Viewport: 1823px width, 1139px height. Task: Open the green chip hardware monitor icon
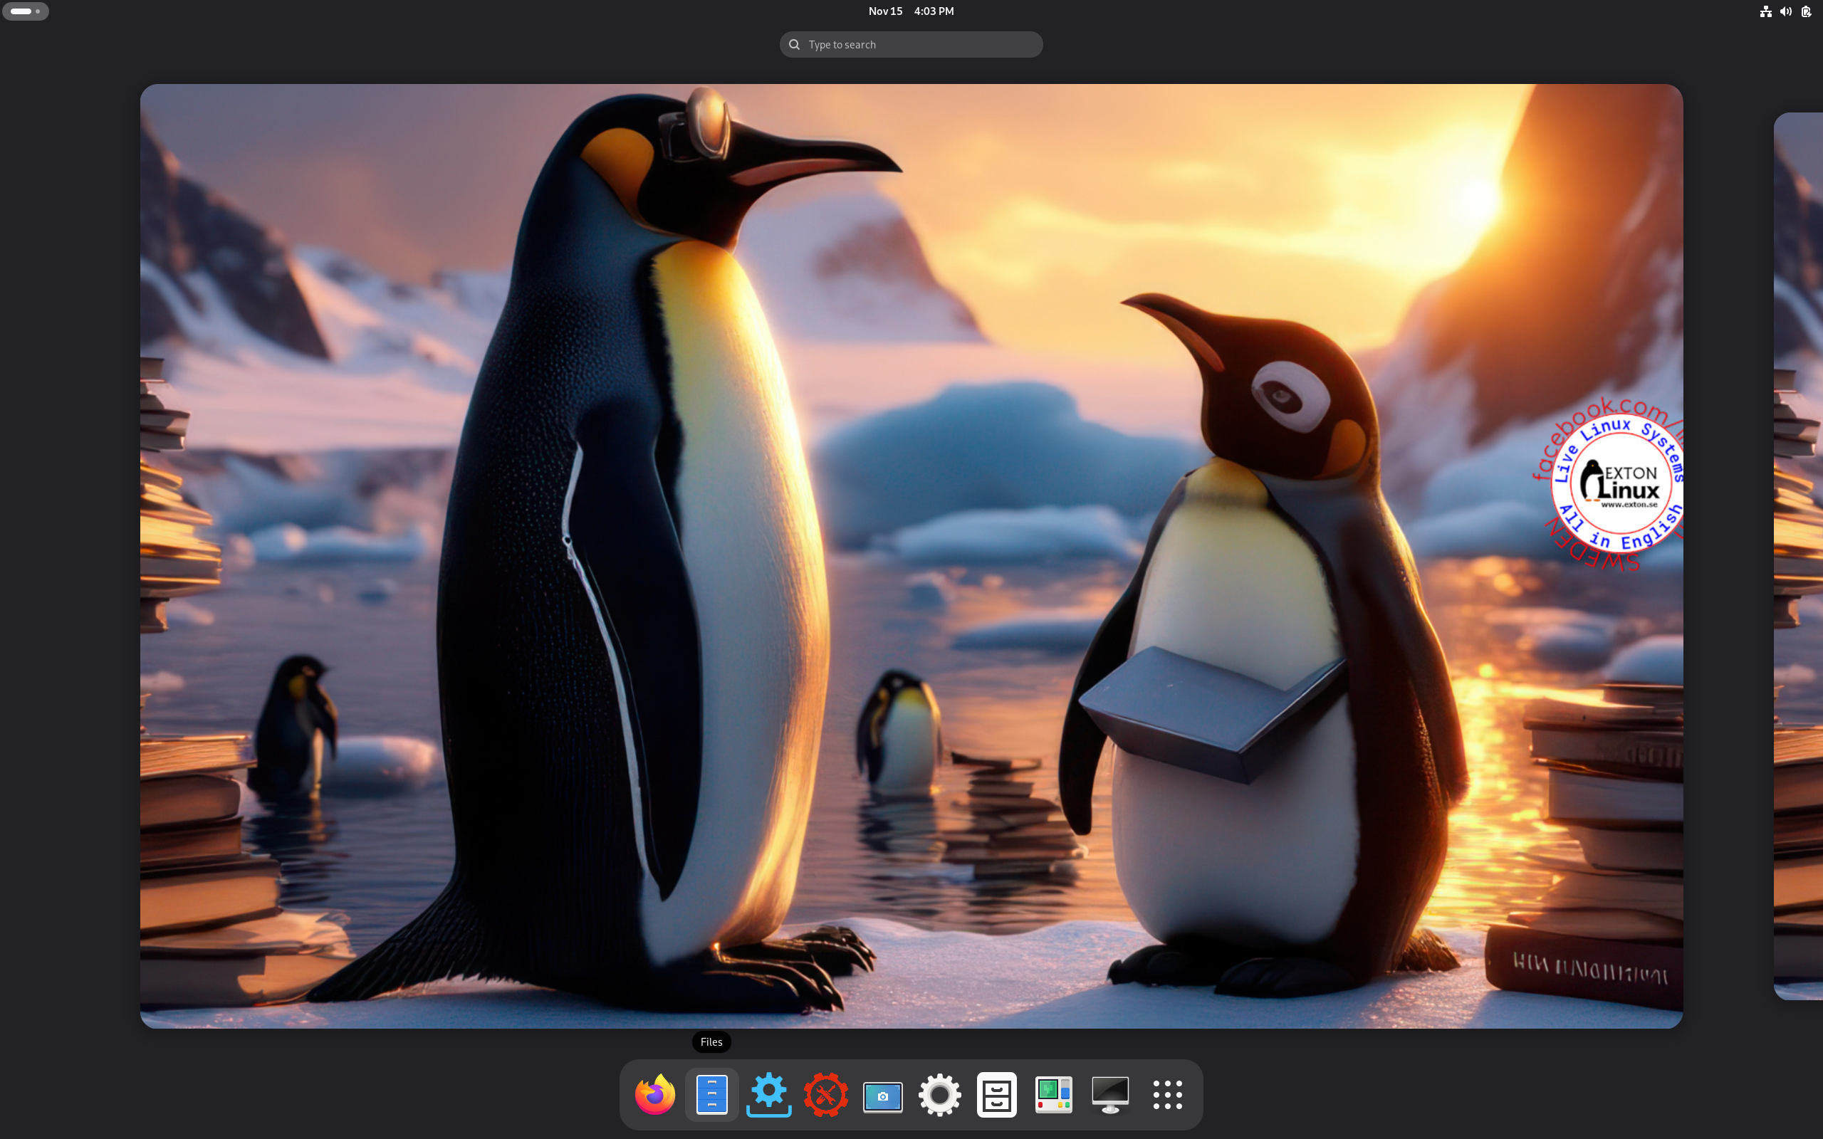(1053, 1095)
